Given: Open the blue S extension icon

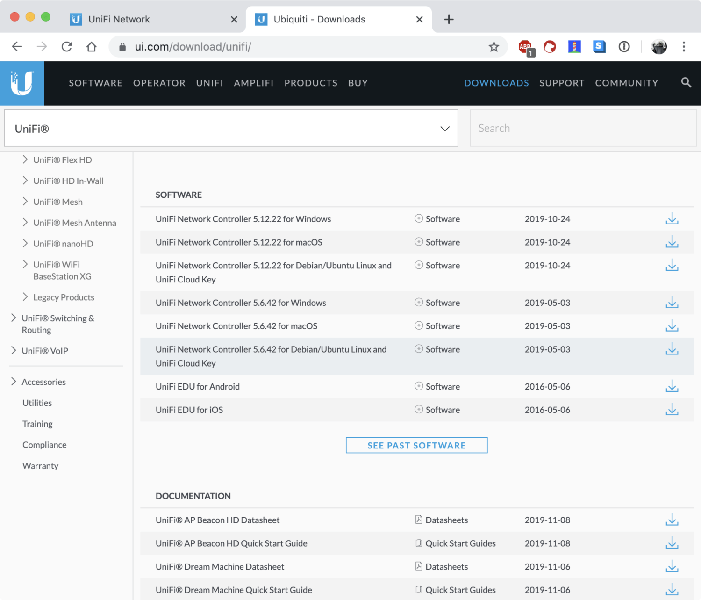Looking at the screenshot, I should point(599,47).
